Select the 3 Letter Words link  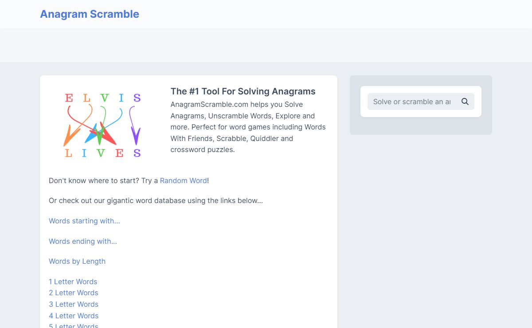click(74, 304)
